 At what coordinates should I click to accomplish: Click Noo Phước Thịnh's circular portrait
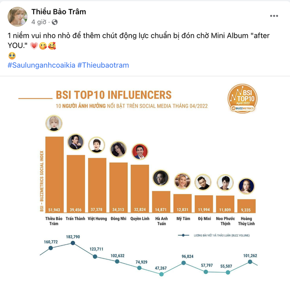[x=225, y=183]
